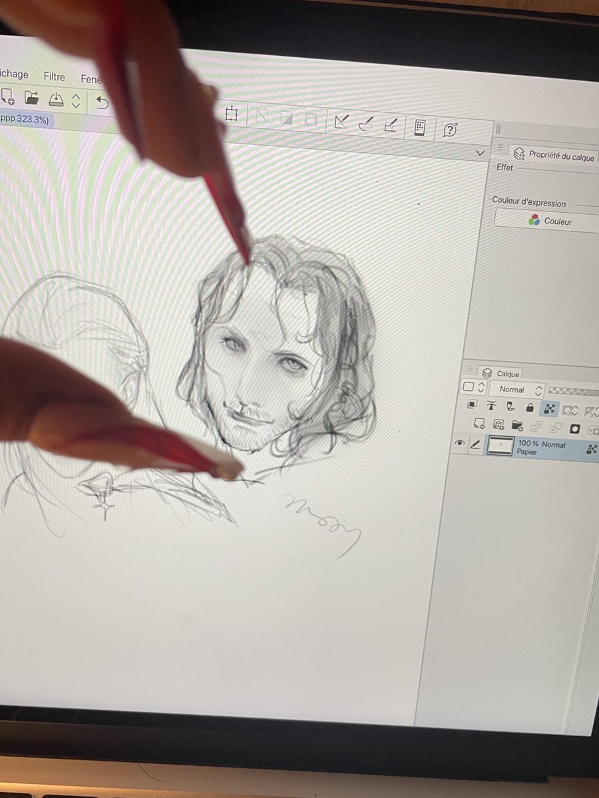Image resolution: width=599 pixels, height=798 pixels.
Task: Click the dock grip handle above properties panel
Action: 497,130
